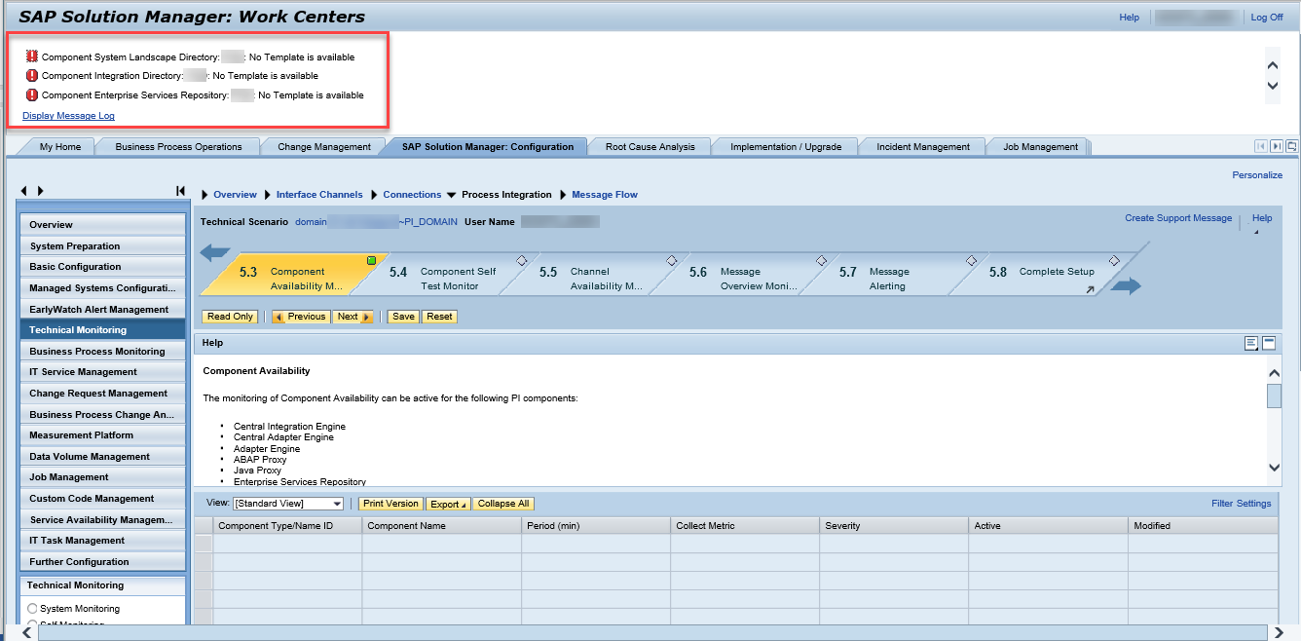Collapse the left navigation with bar-arrow icon
The image size is (1301, 641).
[x=180, y=191]
